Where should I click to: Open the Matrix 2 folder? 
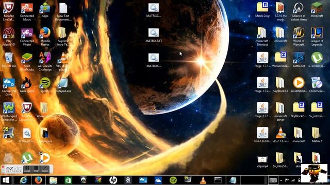click(317, 135)
